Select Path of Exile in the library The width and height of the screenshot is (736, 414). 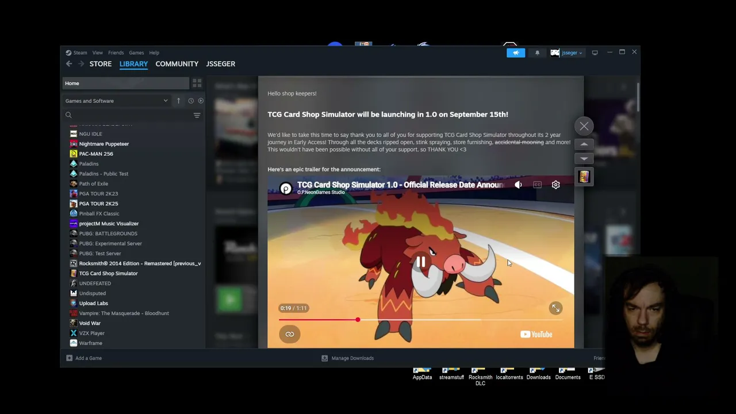click(93, 183)
